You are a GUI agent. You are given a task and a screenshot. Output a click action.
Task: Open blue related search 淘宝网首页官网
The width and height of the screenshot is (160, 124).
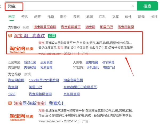(x=40, y=94)
